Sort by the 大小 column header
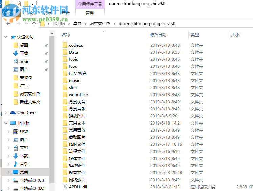The height and width of the screenshot is (191, 253). 235,35
